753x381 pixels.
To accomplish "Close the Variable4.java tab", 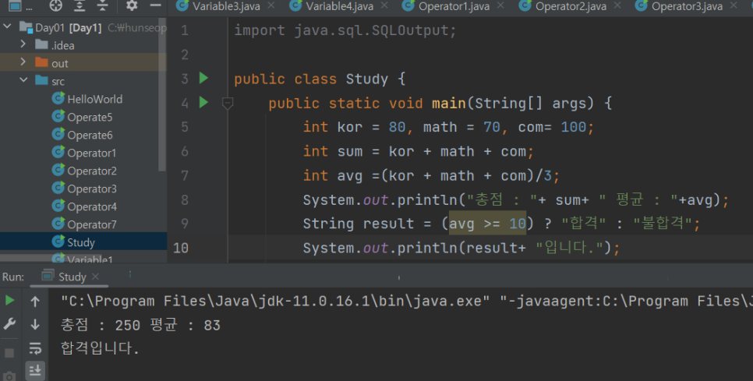I will (x=384, y=5).
